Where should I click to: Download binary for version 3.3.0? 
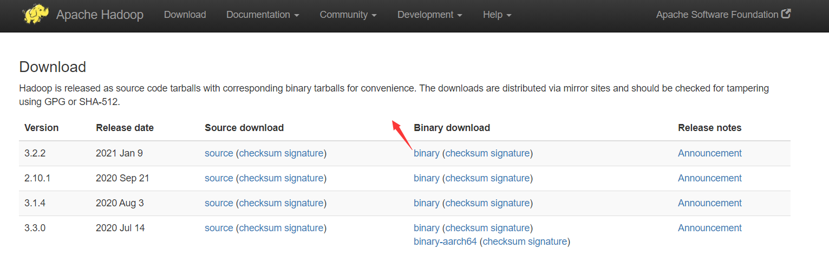(427, 228)
